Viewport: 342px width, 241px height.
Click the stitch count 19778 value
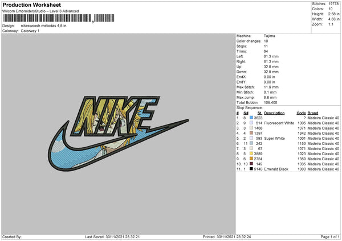click(x=333, y=4)
